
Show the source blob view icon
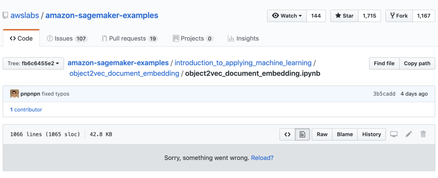[287, 134]
